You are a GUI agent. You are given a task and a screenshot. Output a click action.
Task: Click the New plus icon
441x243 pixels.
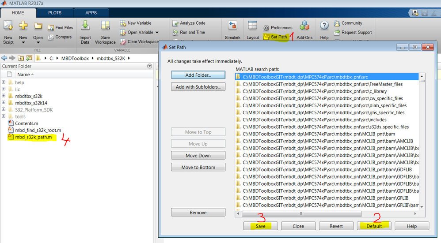(23, 26)
